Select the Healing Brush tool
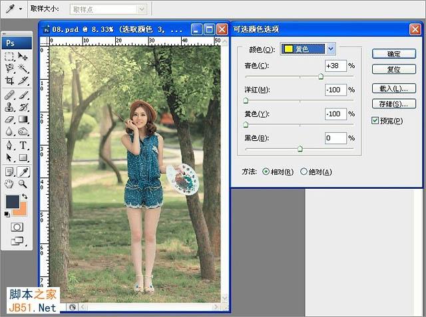This screenshot has width=426, height=317. (x=9, y=95)
